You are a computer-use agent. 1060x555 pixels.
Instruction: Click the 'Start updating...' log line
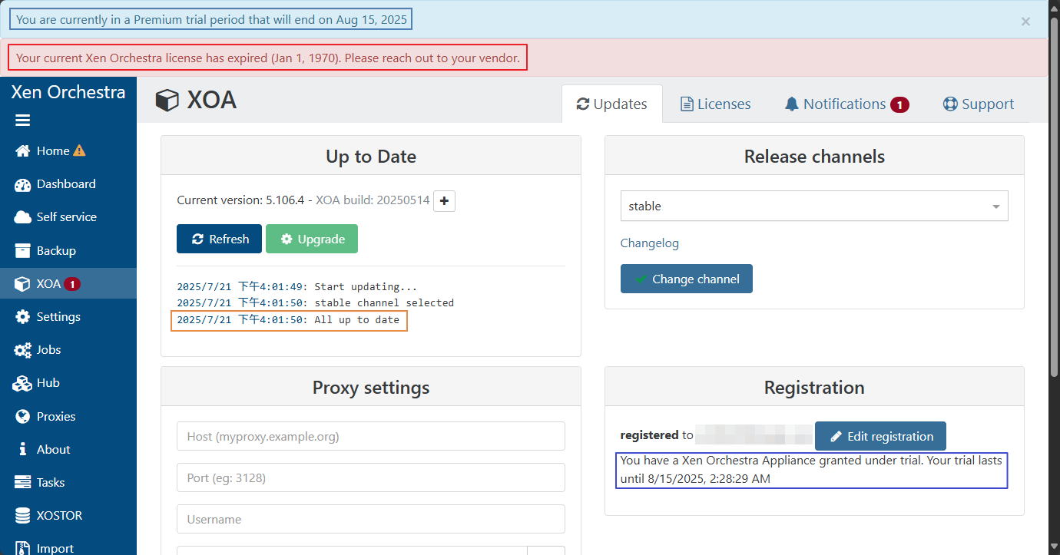[x=297, y=286]
